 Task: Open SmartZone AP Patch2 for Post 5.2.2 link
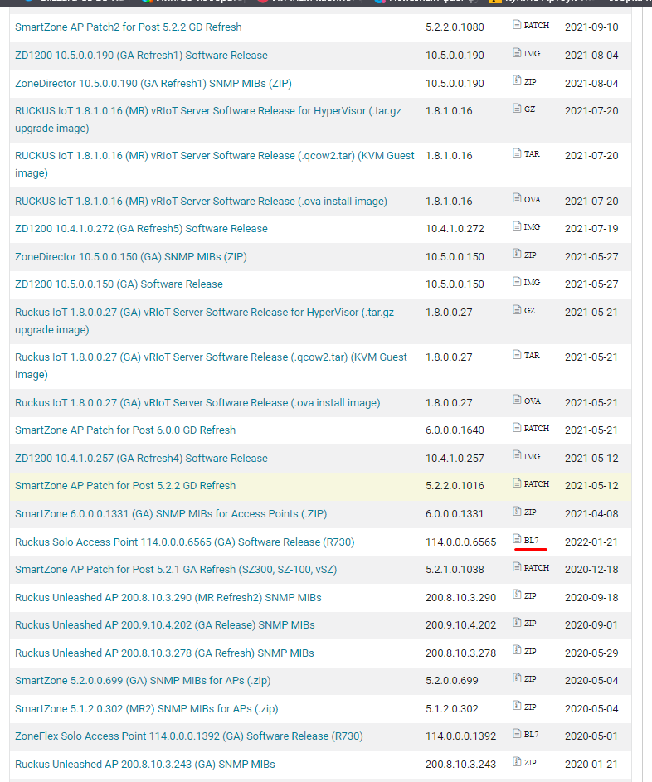[129, 27]
